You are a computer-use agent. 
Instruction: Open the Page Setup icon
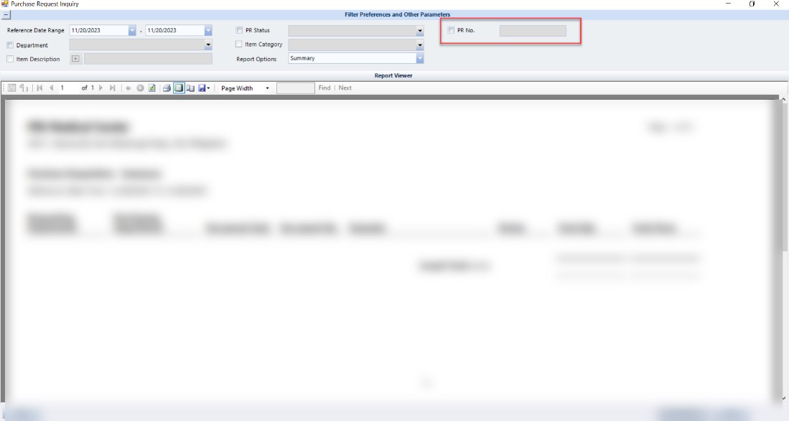pyautogui.click(x=190, y=88)
